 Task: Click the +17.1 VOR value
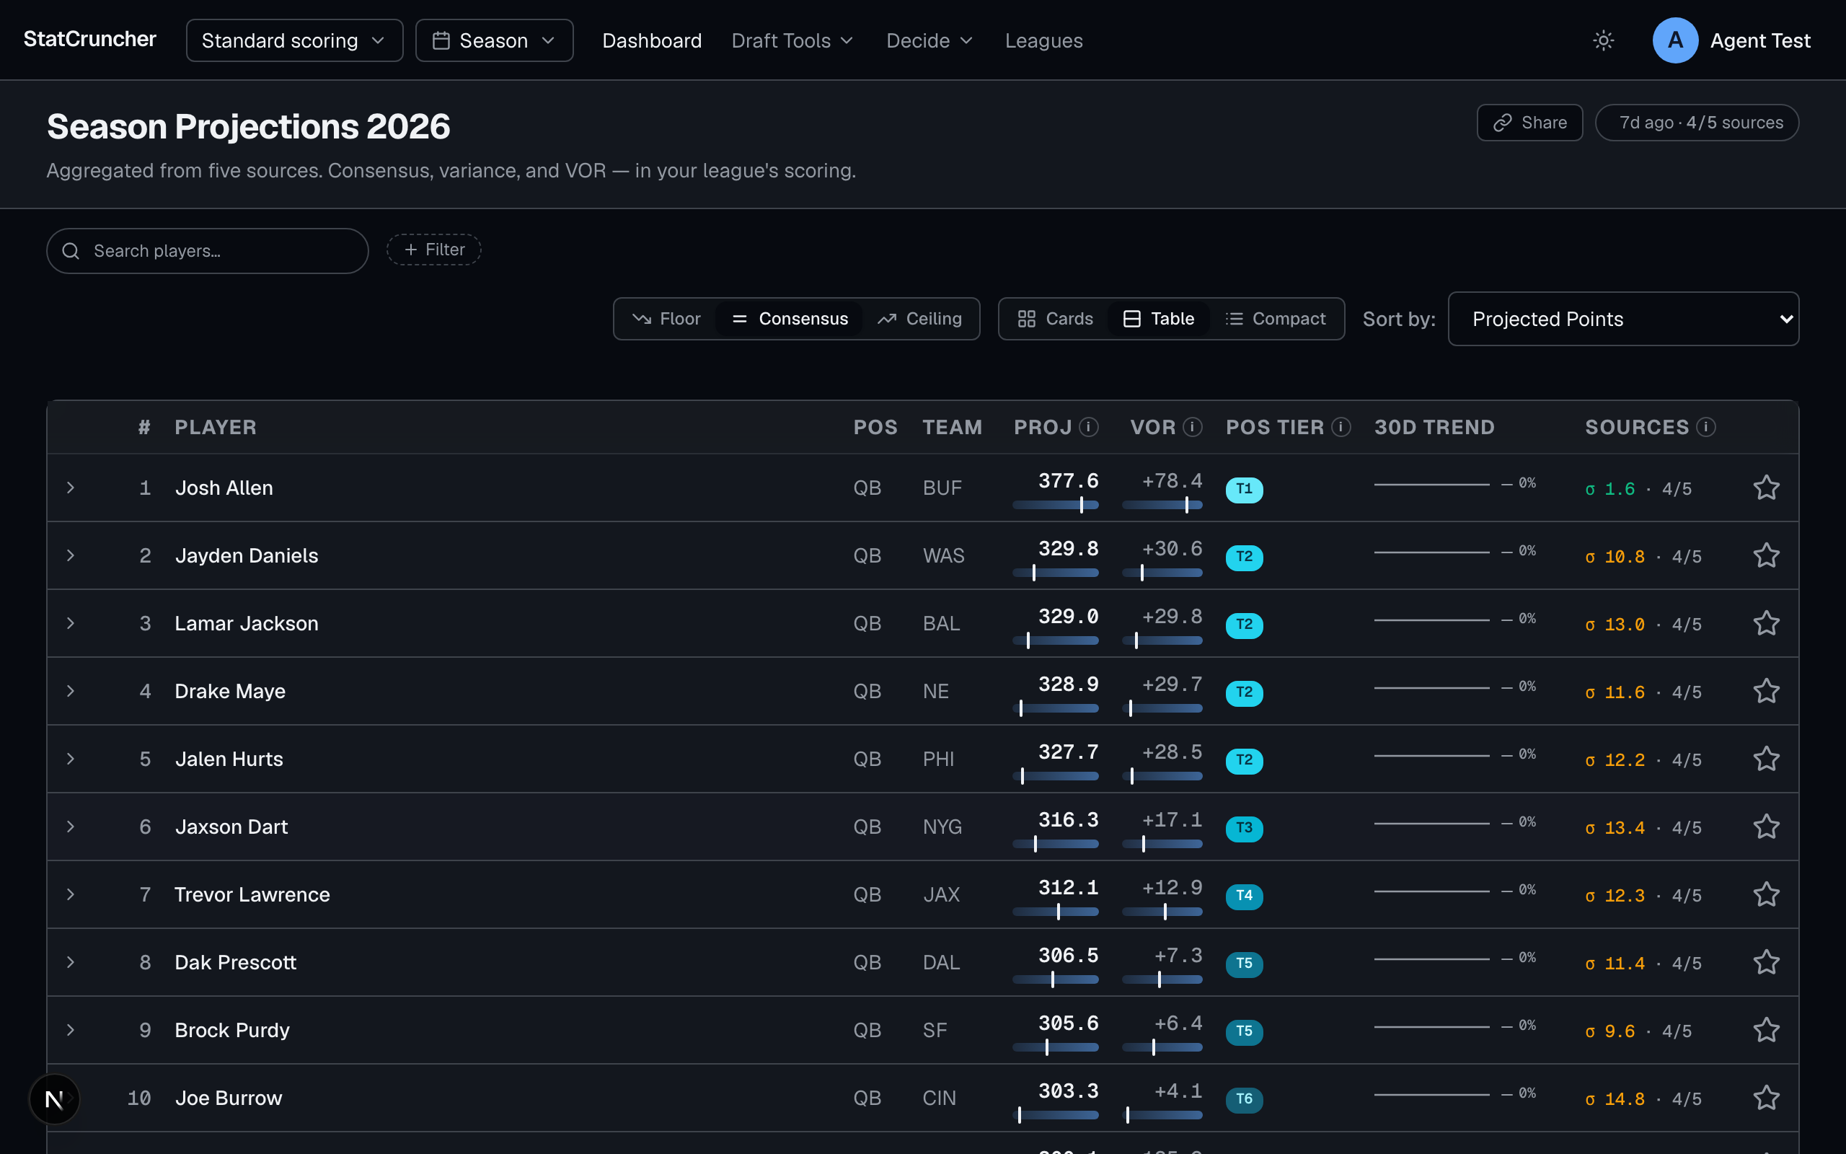[1172, 820]
